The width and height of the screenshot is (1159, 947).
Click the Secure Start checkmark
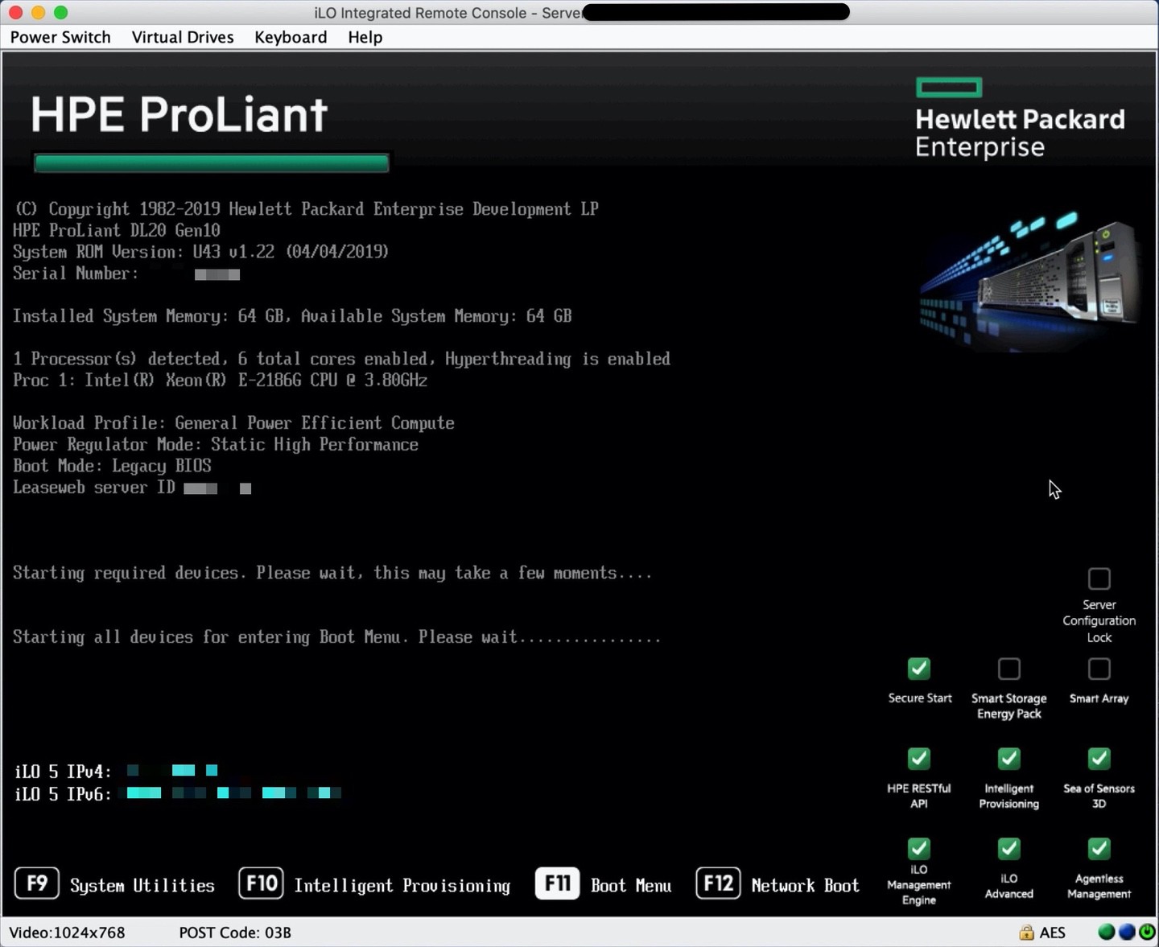coord(919,669)
